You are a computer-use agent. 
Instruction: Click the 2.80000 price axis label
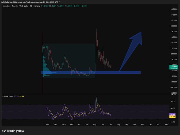click(x=174, y=31)
